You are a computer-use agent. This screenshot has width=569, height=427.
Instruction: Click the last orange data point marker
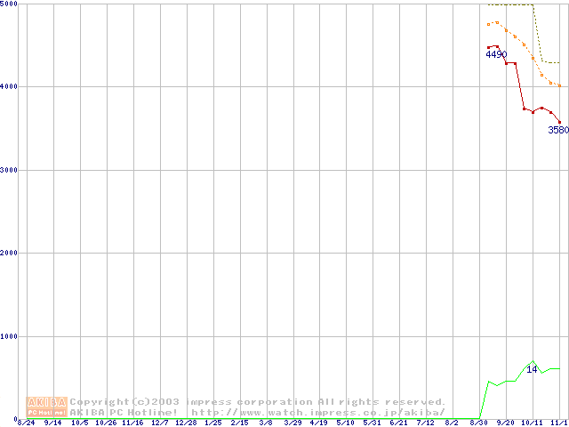[x=559, y=86]
